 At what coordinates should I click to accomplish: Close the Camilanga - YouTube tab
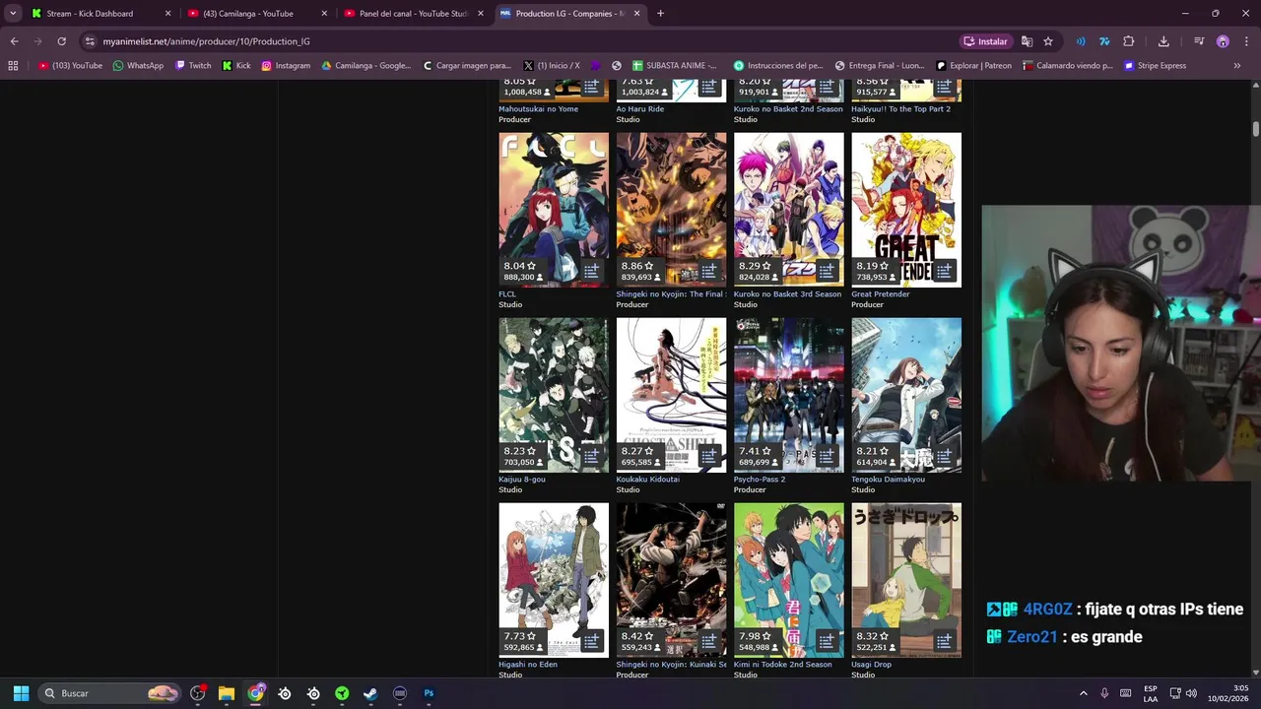[x=324, y=14]
